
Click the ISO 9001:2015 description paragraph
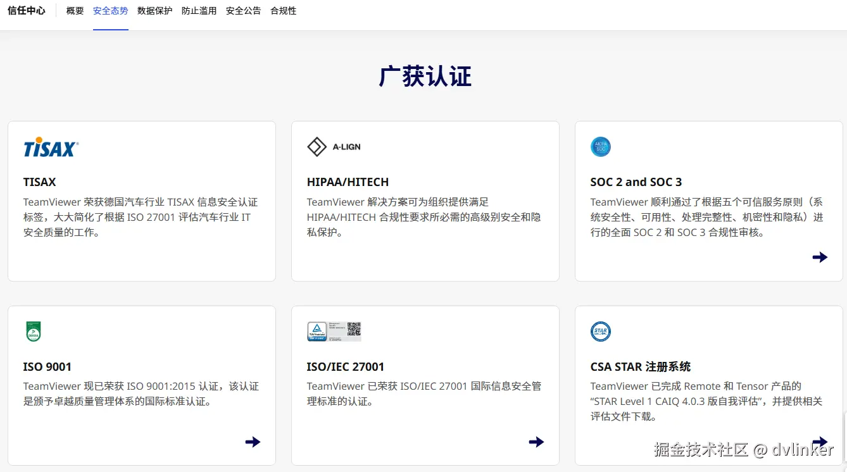click(x=141, y=394)
